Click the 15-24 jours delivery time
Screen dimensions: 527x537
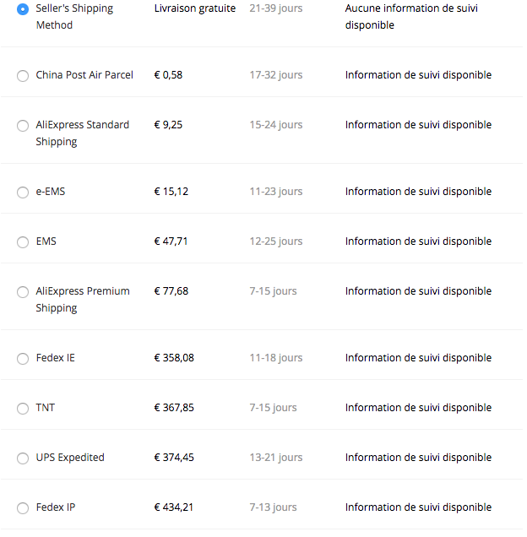276,125
